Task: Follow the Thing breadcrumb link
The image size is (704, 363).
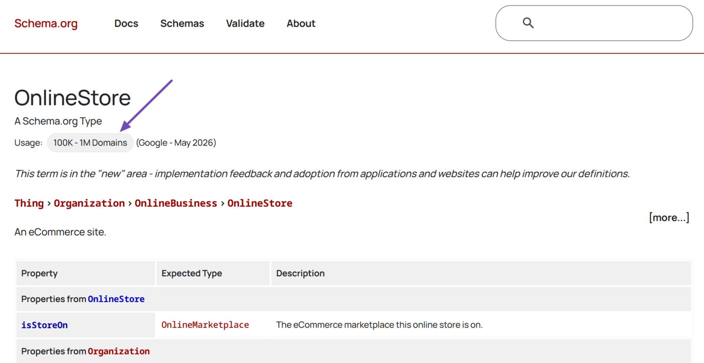Action: 29,203
